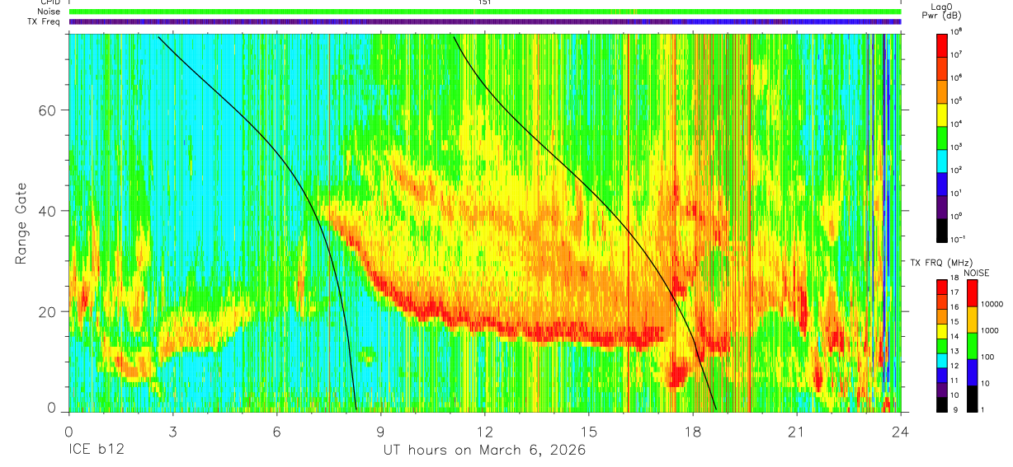The image size is (1013, 467).
Task: Click the x-axis tick label '24'
Action: [901, 431]
